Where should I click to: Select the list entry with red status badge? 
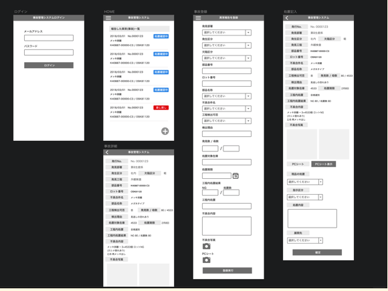[x=139, y=112]
